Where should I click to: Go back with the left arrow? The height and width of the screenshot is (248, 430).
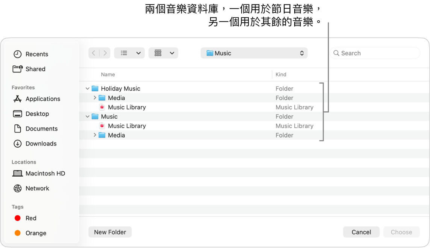click(x=94, y=53)
